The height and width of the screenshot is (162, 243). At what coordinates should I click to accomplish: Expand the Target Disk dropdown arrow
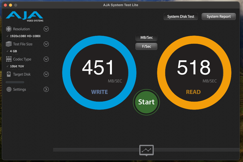pyautogui.click(x=46, y=74)
